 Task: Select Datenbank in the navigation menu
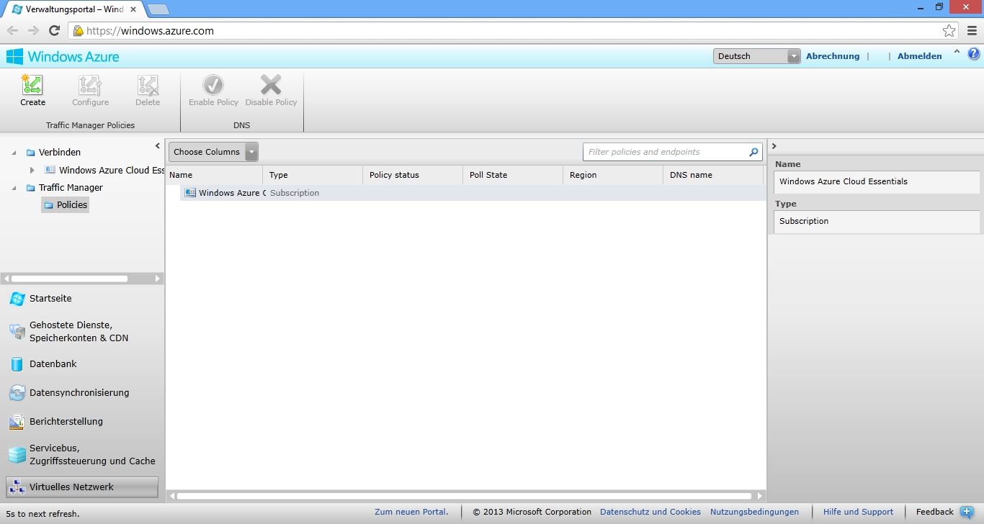point(53,364)
